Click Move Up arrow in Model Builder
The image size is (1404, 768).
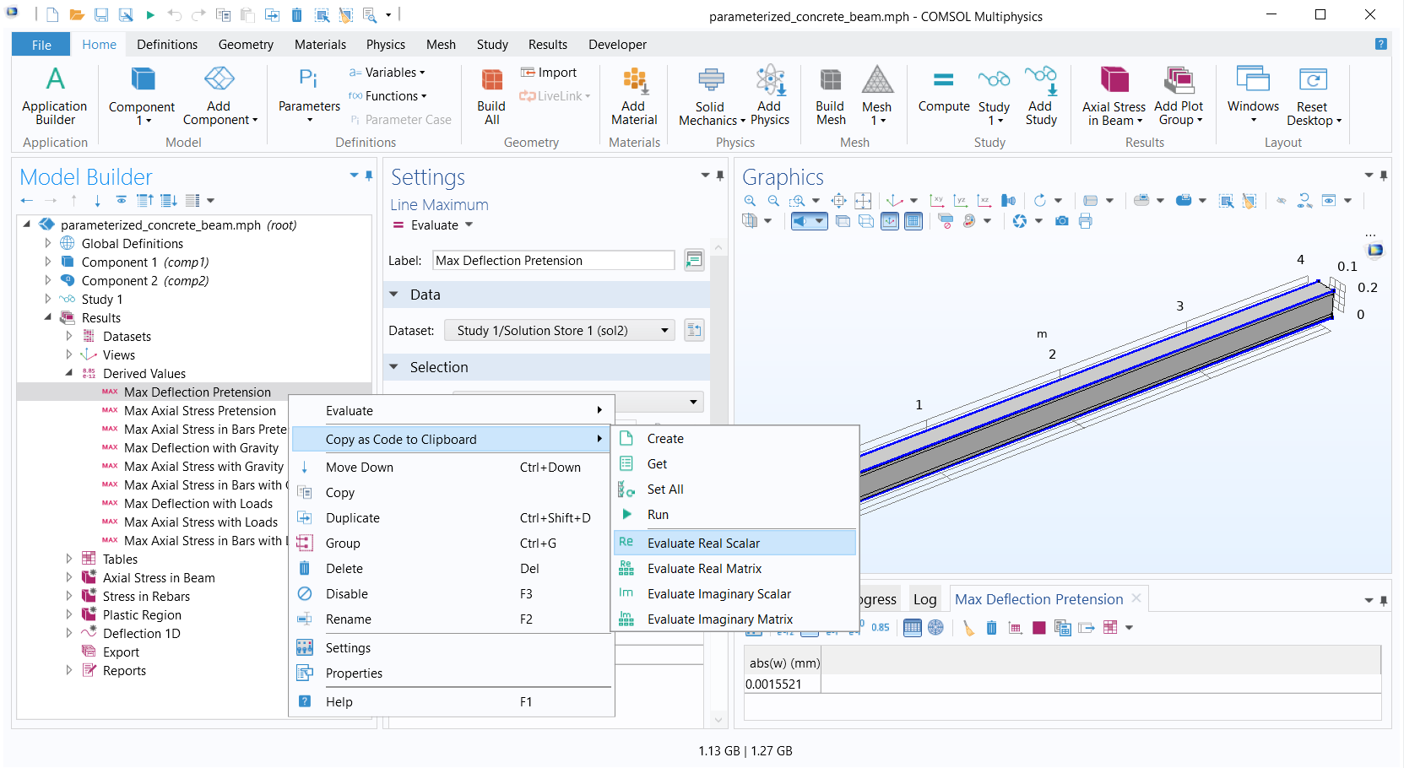pyautogui.click(x=74, y=201)
